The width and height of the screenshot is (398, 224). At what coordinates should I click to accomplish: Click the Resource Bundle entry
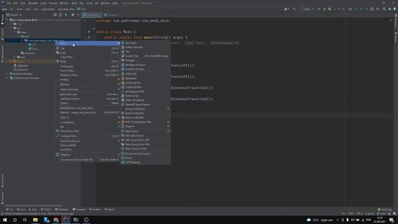coord(145,118)
